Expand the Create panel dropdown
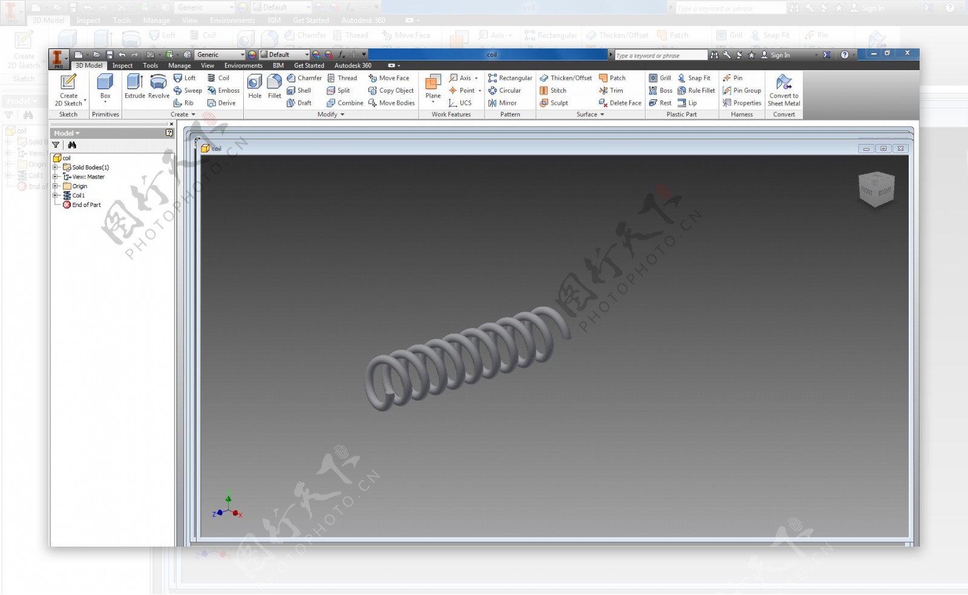Viewport: 968px width, 595px height. point(183,114)
